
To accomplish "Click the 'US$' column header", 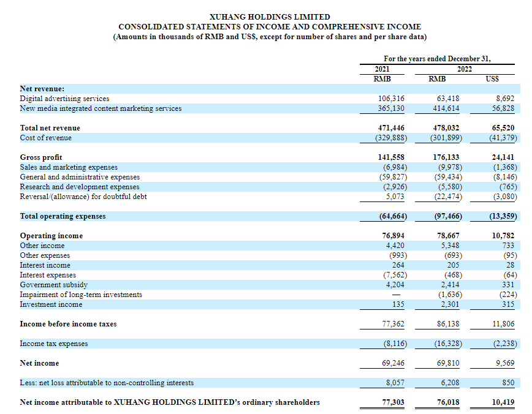I will pos(492,78).
